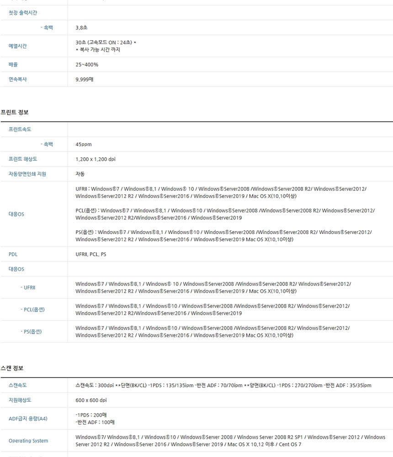Select the 스캔속도 row label

pyautogui.click(x=17, y=385)
